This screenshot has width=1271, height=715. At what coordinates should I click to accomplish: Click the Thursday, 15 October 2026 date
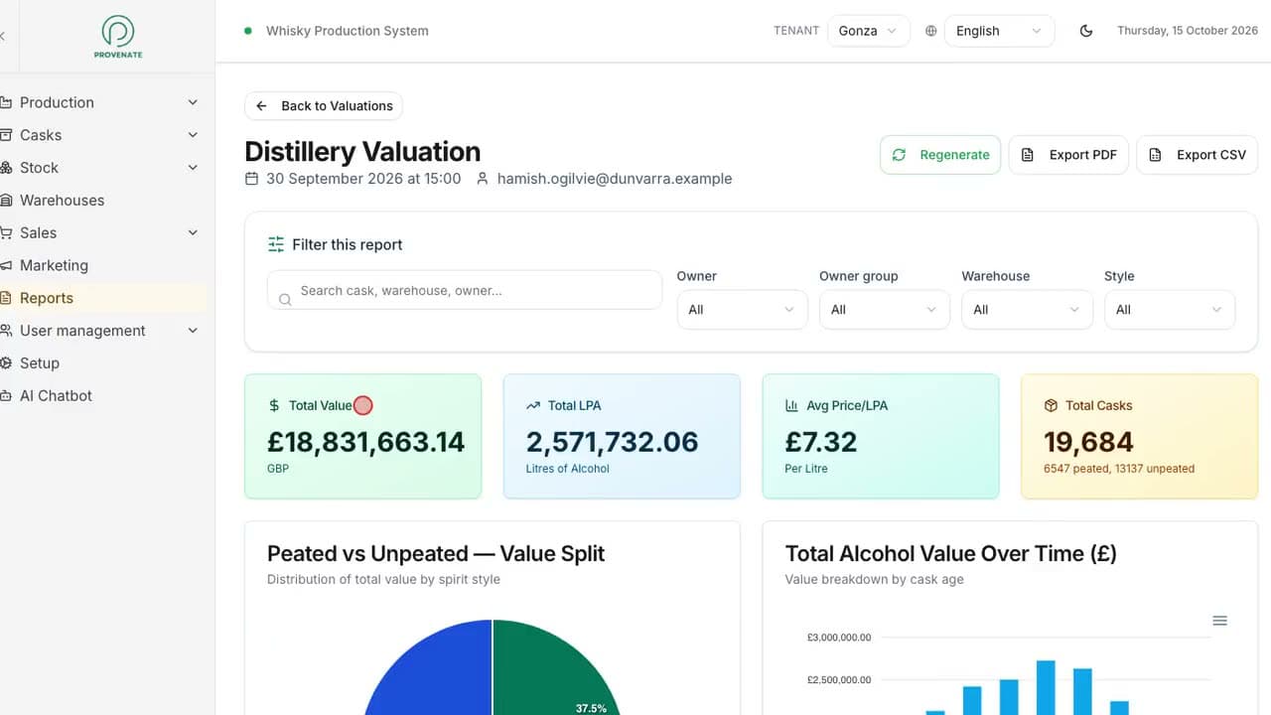[x=1188, y=31]
